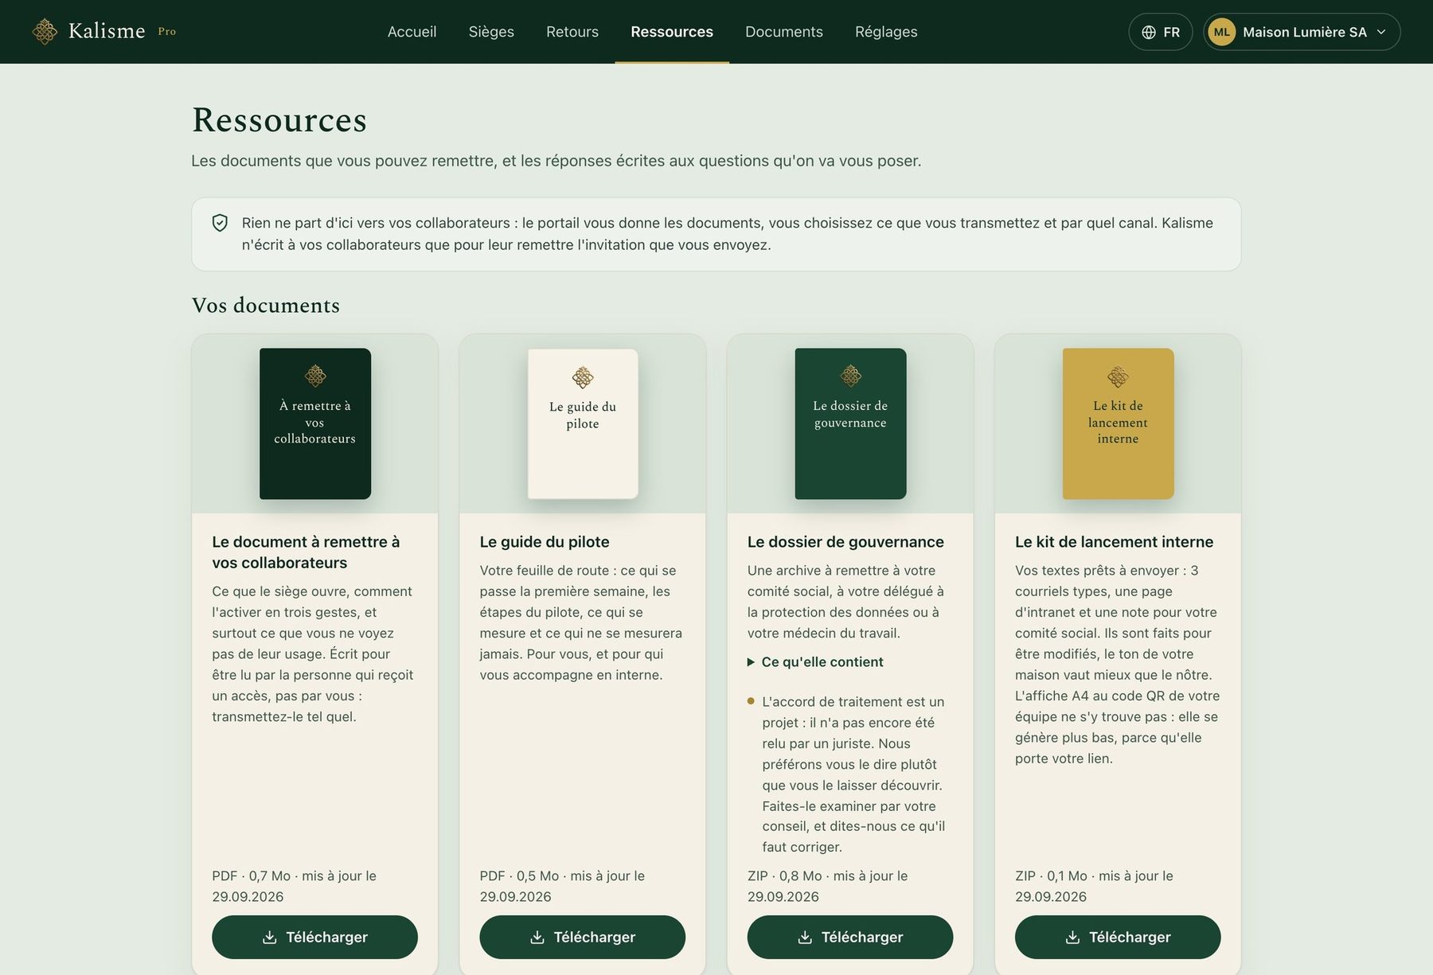Viewport: 1433px width, 975px height.
Task: Click the 'Kalisme' wordmark text
Action: click(x=107, y=31)
